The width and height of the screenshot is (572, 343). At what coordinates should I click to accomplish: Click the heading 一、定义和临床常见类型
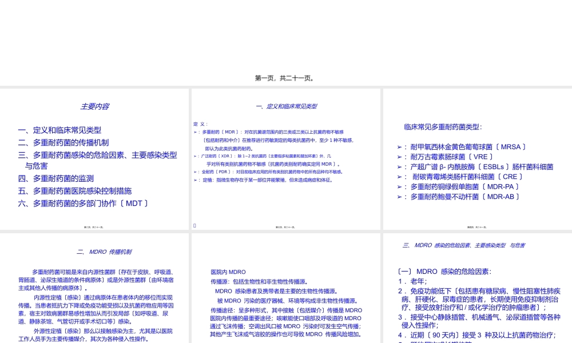[x=285, y=106]
